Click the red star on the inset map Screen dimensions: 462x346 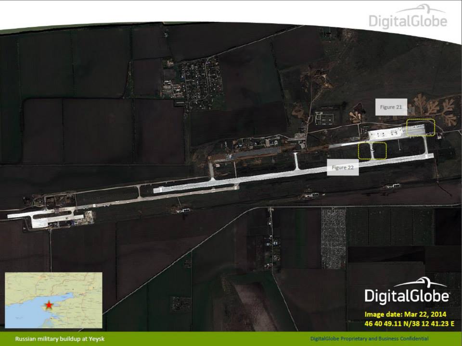coord(49,306)
